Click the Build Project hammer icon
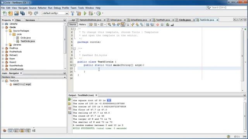This screenshot has width=248, height=139. [72, 14]
